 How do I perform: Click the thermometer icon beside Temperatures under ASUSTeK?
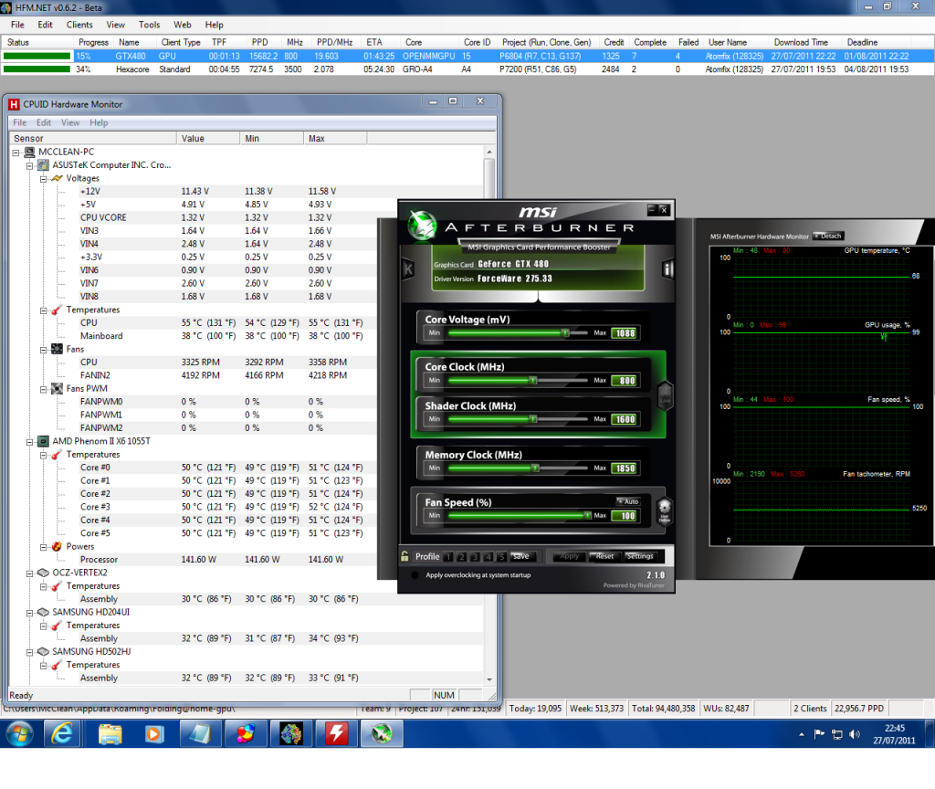pos(57,310)
